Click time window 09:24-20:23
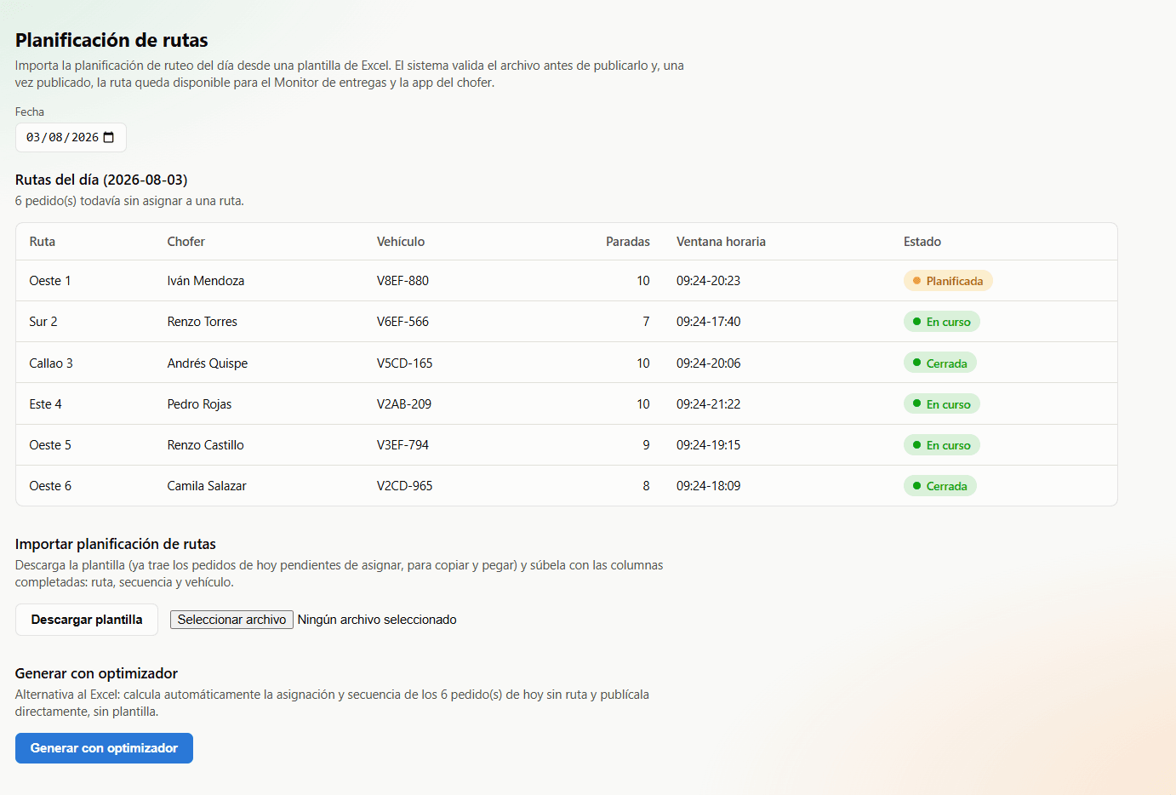 [x=709, y=281]
